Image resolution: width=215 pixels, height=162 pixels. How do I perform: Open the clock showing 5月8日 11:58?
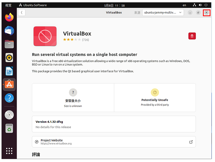pos(114,6)
